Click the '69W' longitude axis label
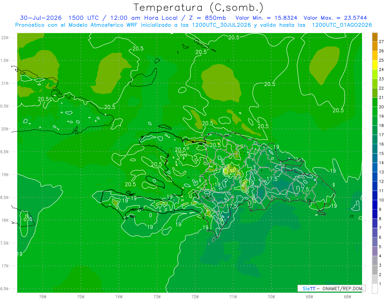The height and width of the screenshot is (301, 390). 309,297
